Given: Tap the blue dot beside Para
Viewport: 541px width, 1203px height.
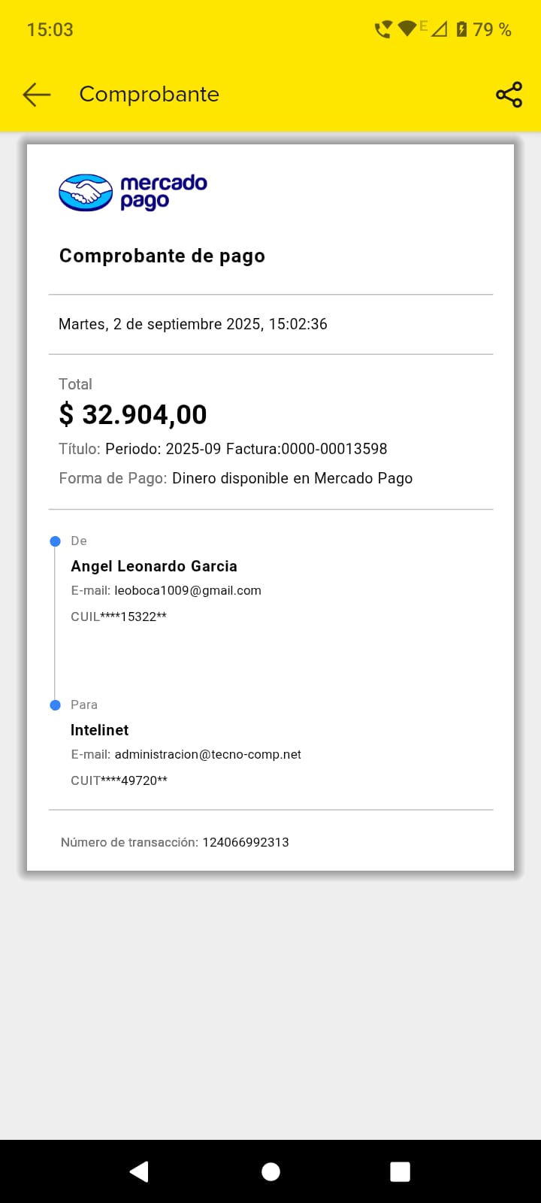Looking at the screenshot, I should 55,705.
